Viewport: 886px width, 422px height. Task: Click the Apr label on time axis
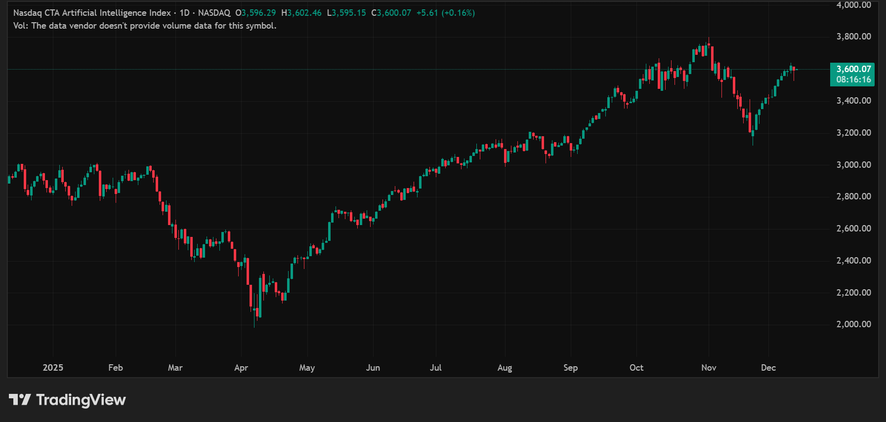tap(241, 368)
